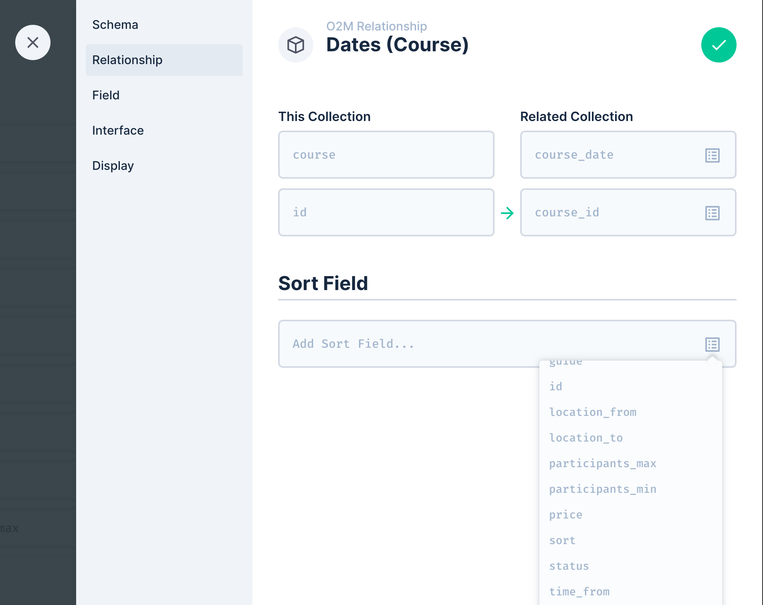Click the green checkmark to save relationship

point(719,44)
